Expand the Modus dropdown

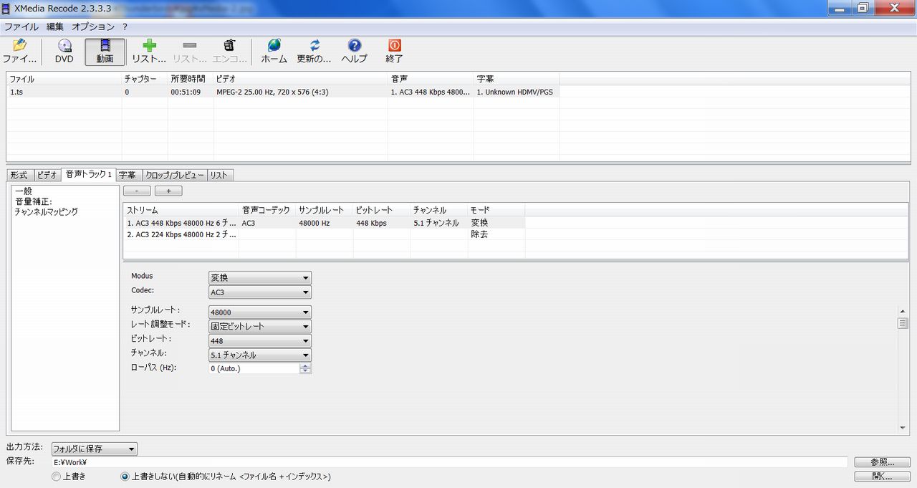point(260,277)
